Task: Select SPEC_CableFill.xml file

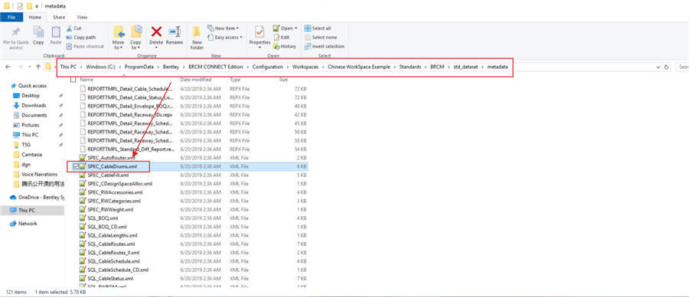Action: (x=108, y=175)
